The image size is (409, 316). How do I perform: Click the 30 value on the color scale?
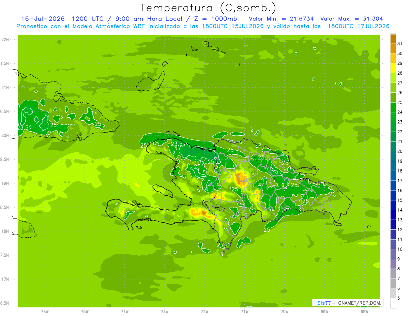point(400,54)
